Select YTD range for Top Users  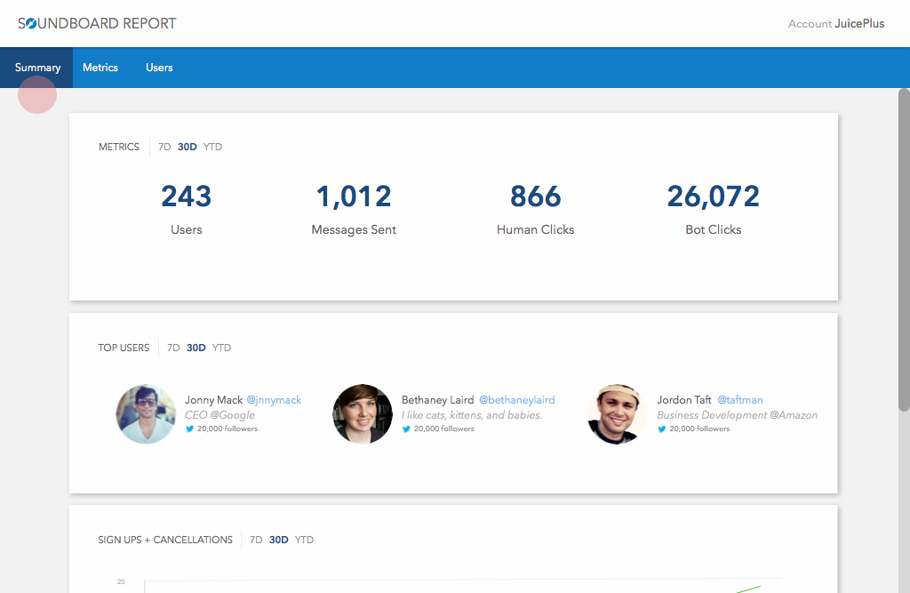[221, 348]
